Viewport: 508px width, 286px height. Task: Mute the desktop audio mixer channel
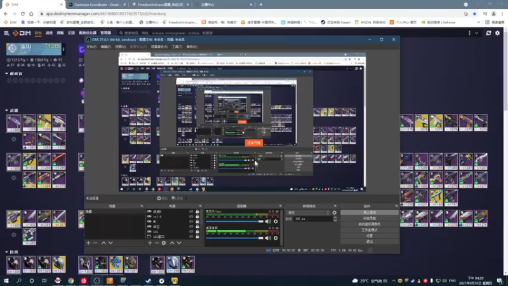[x=268, y=238]
